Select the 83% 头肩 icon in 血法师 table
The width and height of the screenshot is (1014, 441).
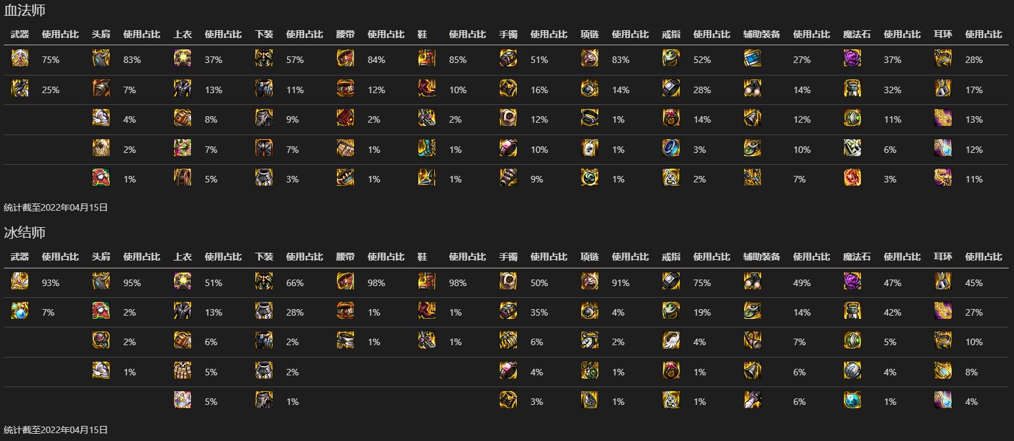coord(101,58)
